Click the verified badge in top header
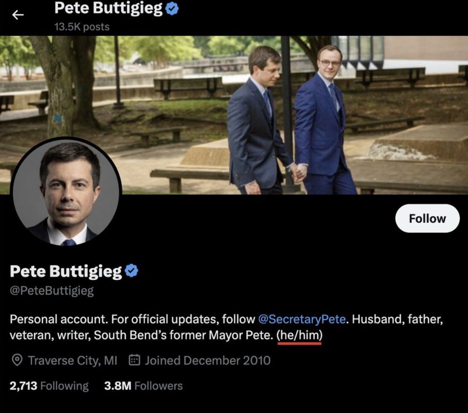The width and height of the screenshot is (468, 413). [x=172, y=9]
